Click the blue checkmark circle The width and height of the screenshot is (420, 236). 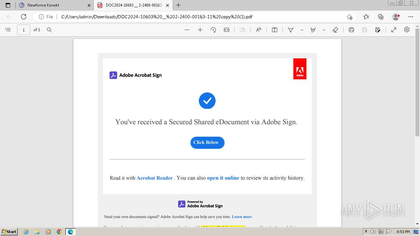[207, 101]
